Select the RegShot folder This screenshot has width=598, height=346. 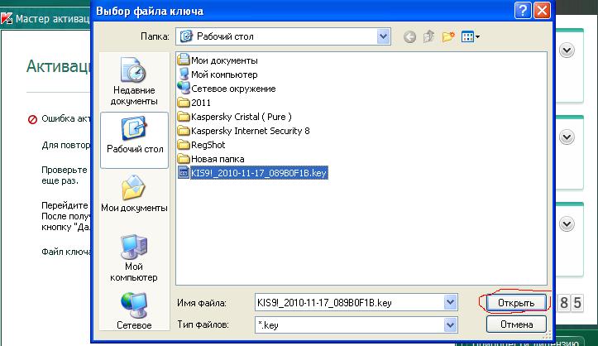[x=201, y=145]
